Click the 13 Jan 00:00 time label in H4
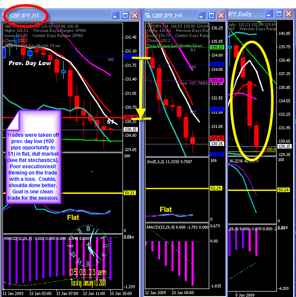Viewport: 296px width, 297px height. click(x=183, y=293)
